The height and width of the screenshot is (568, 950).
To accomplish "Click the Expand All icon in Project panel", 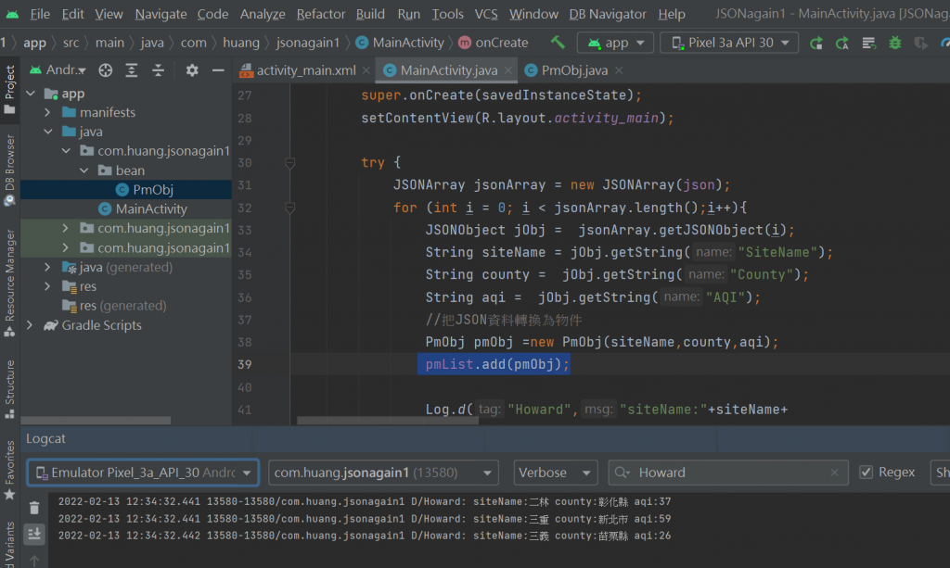I will (x=132, y=70).
